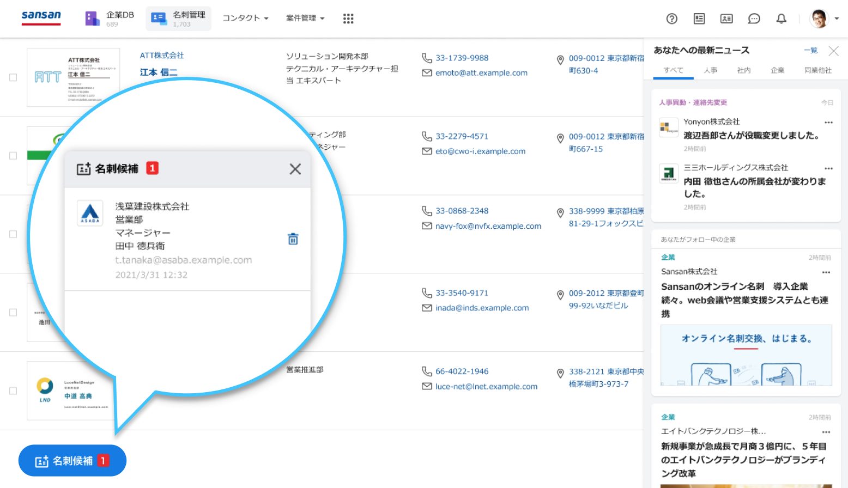Click map pin beside 橋茅場町 address
The height and width of the screenshot is (488, 848).
tap(560, 374)
